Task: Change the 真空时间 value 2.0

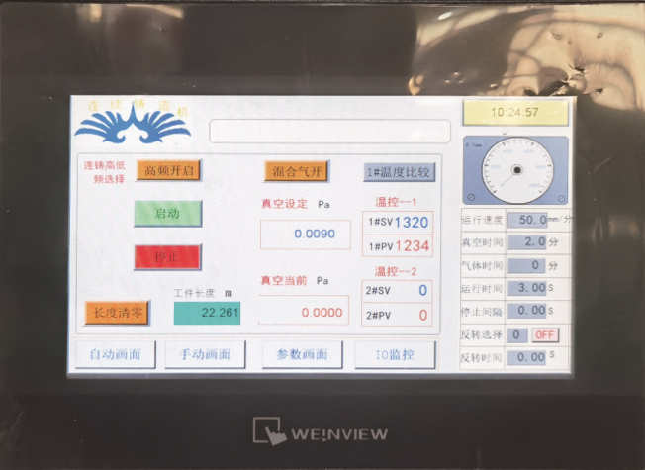Action: [x=527, y=241]
